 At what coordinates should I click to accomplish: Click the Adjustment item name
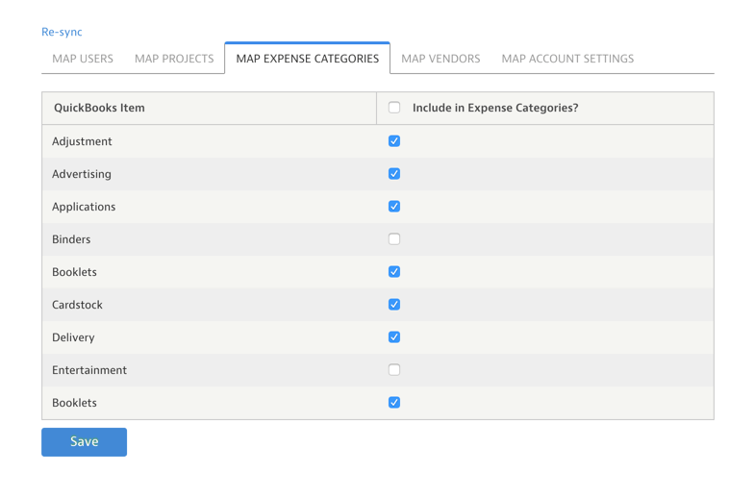[x=82, y=141]
